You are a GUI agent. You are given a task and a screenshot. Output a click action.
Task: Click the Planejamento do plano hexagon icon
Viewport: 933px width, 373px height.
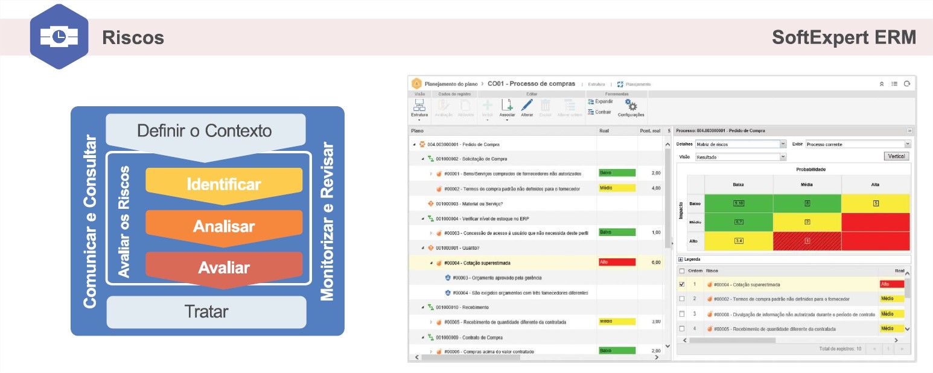[416, 84]
